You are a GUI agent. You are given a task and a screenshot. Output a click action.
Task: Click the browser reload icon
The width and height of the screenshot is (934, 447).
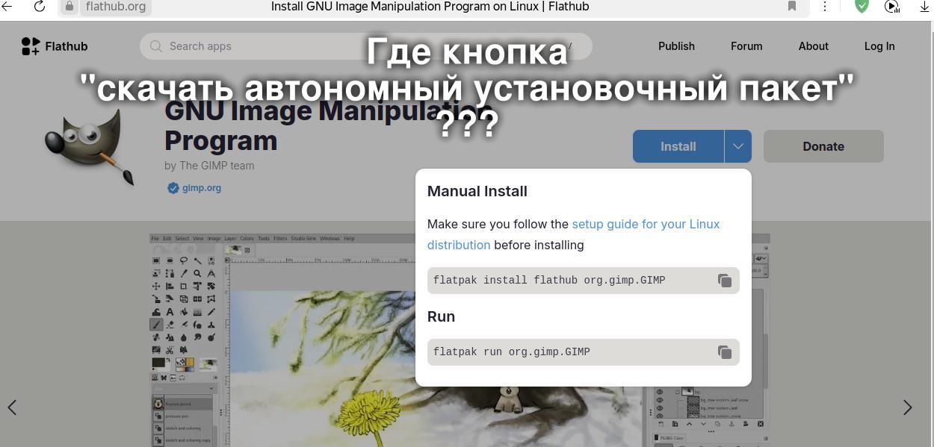tap(40, 7)
